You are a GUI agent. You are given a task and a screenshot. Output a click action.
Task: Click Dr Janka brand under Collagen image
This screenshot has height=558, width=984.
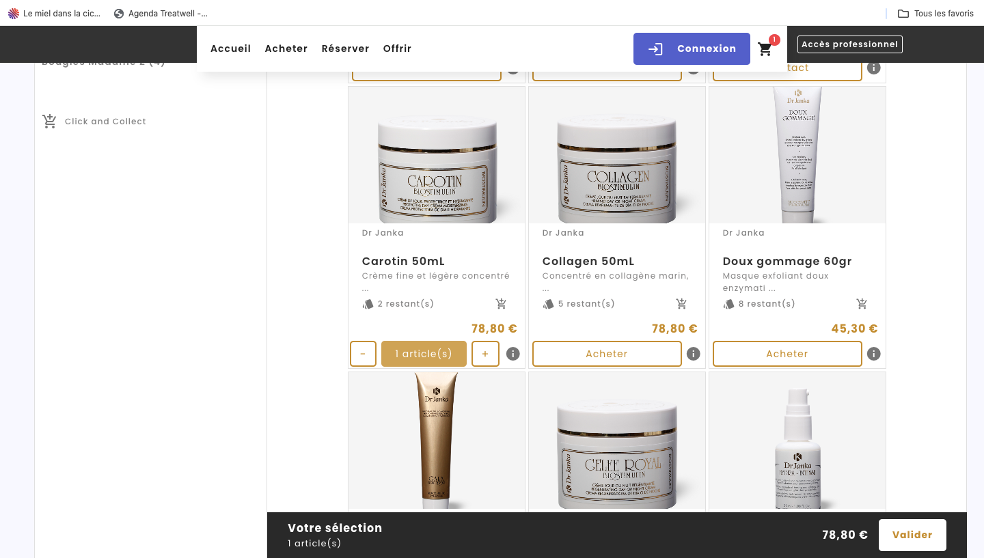[563, 233]
